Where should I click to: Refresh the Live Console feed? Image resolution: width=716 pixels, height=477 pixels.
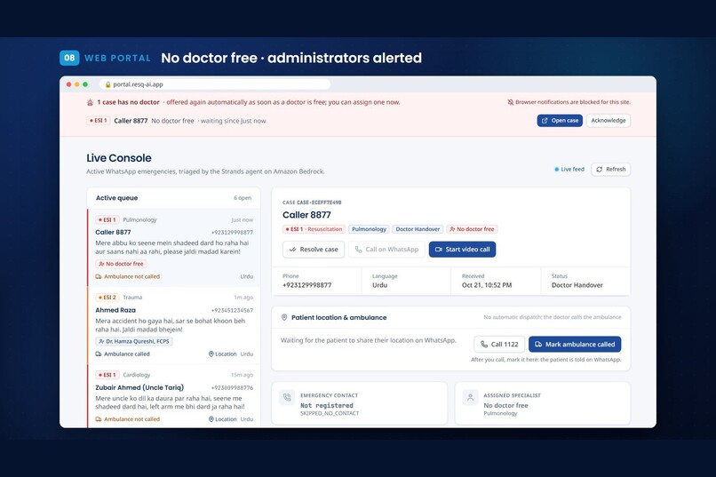[x=610, y=170]
